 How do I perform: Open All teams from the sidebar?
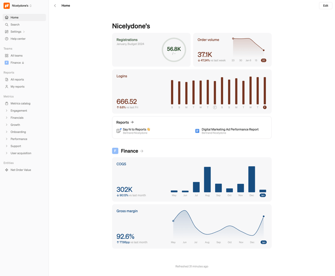(x=16, y=55)
